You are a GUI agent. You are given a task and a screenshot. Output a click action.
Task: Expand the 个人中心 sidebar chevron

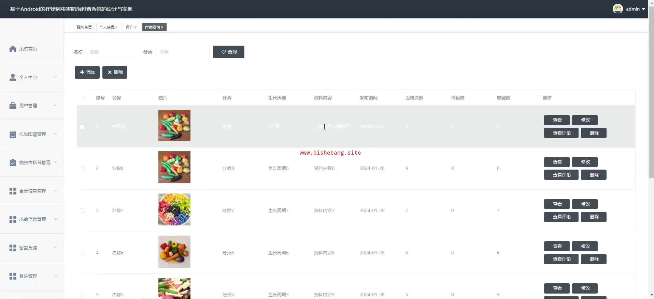point(55,77)
